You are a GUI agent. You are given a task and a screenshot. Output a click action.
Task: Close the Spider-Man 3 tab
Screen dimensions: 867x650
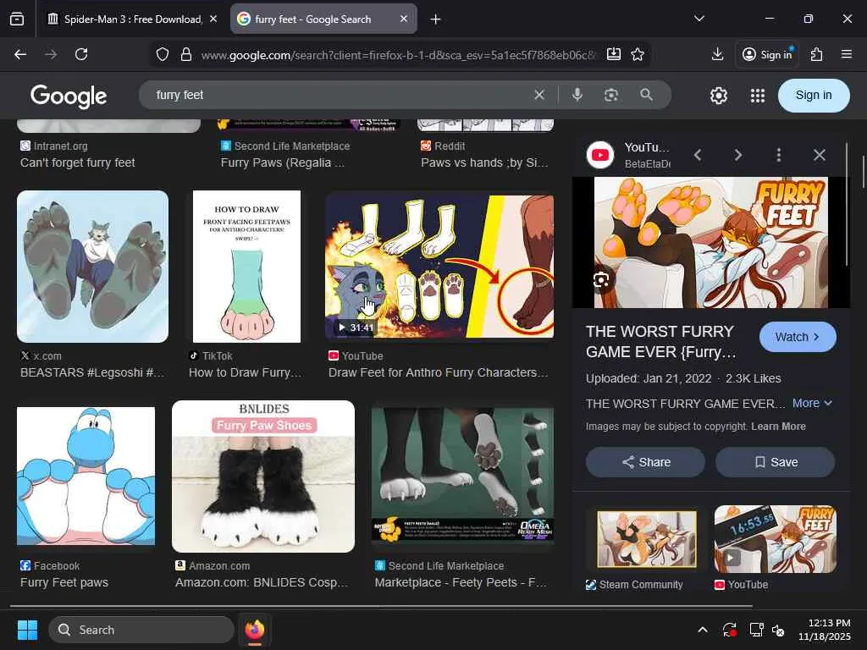pos(213,19)
